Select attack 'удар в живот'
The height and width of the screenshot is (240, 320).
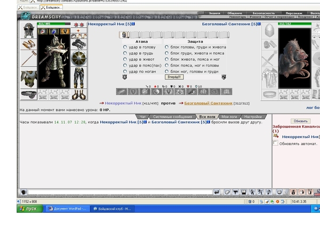tap(125, 59)
